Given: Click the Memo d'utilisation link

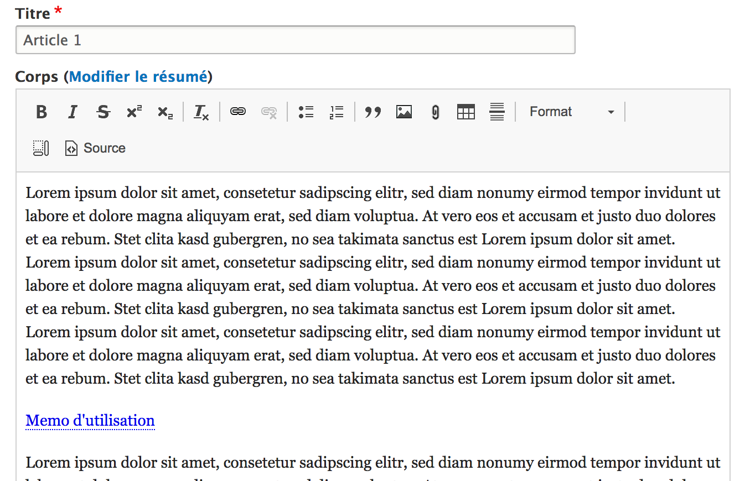Looking at the screenshot, I should (x=90, y=421).
